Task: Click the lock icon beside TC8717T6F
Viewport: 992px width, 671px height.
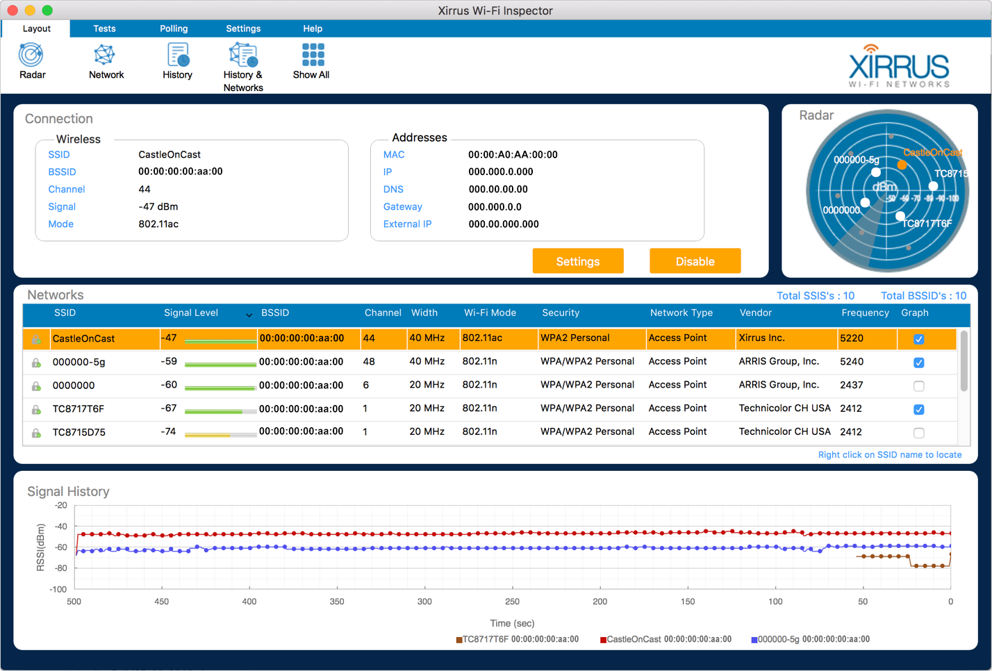Action: [x=36, y=410]
